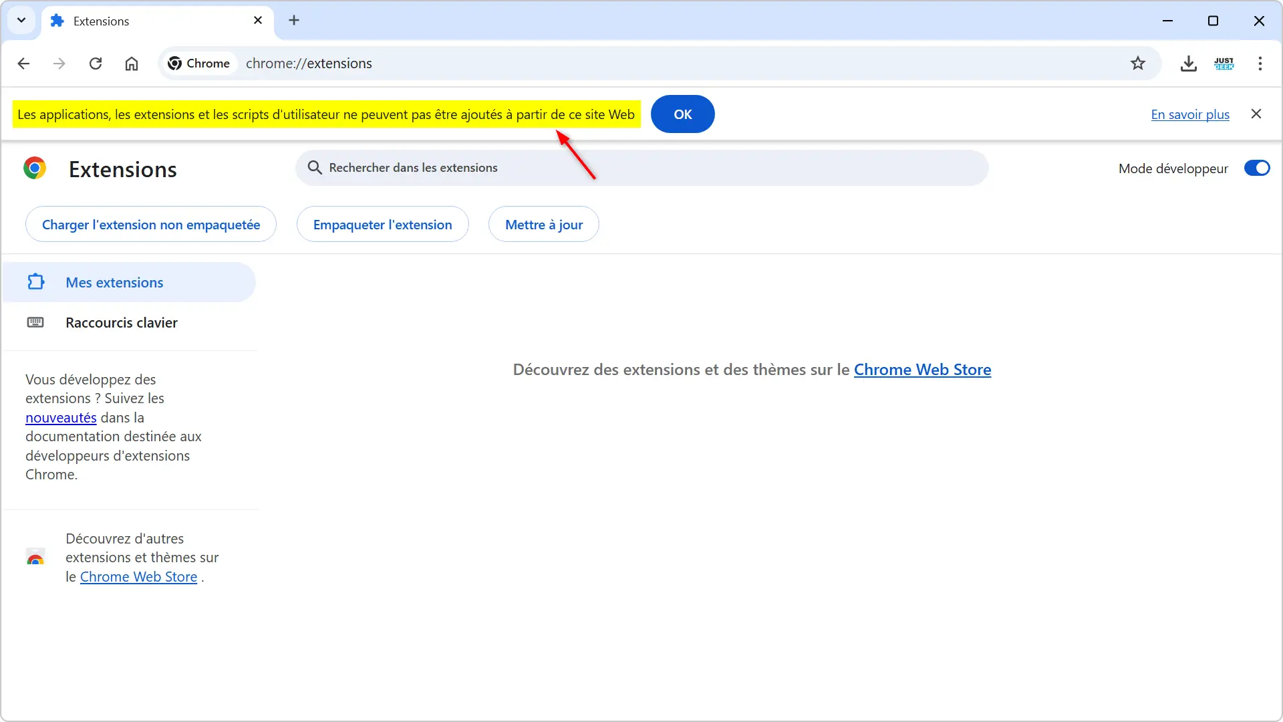Viewport: 1283px width, 722px height.
Task: Open the home page
Action: click(x=132, y=64)
